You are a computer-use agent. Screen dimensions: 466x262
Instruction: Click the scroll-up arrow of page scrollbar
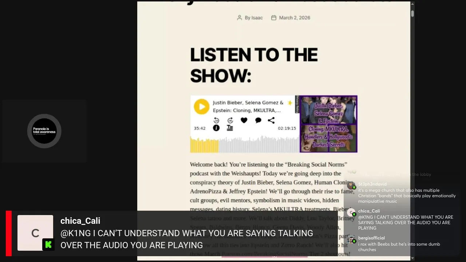(412, 4)
